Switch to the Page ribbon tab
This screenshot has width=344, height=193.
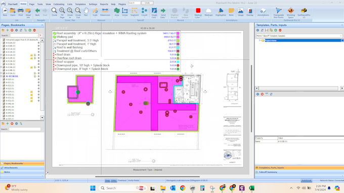click(32, 4)
